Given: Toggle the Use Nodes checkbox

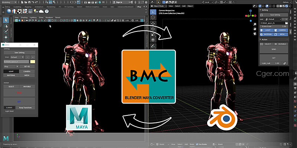Looking at the screenshot, I should (197, 144).
